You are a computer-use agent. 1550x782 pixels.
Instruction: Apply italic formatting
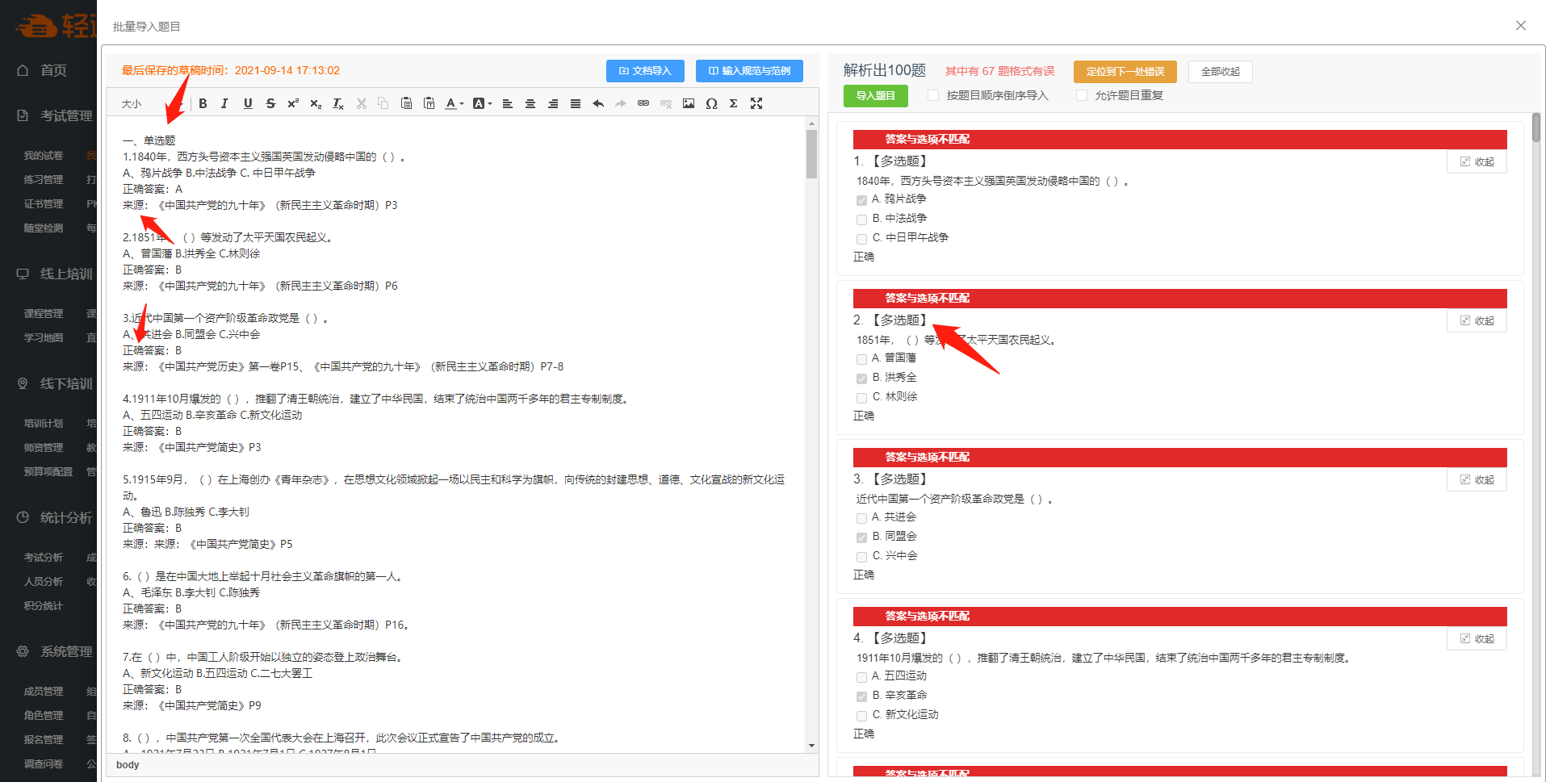[x=224, y=103]
